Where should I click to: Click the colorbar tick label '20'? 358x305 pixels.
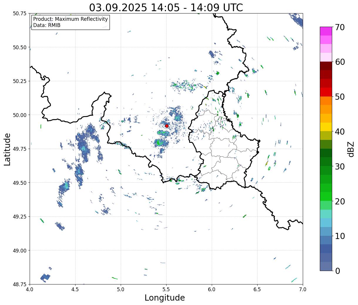click(340, 201)
